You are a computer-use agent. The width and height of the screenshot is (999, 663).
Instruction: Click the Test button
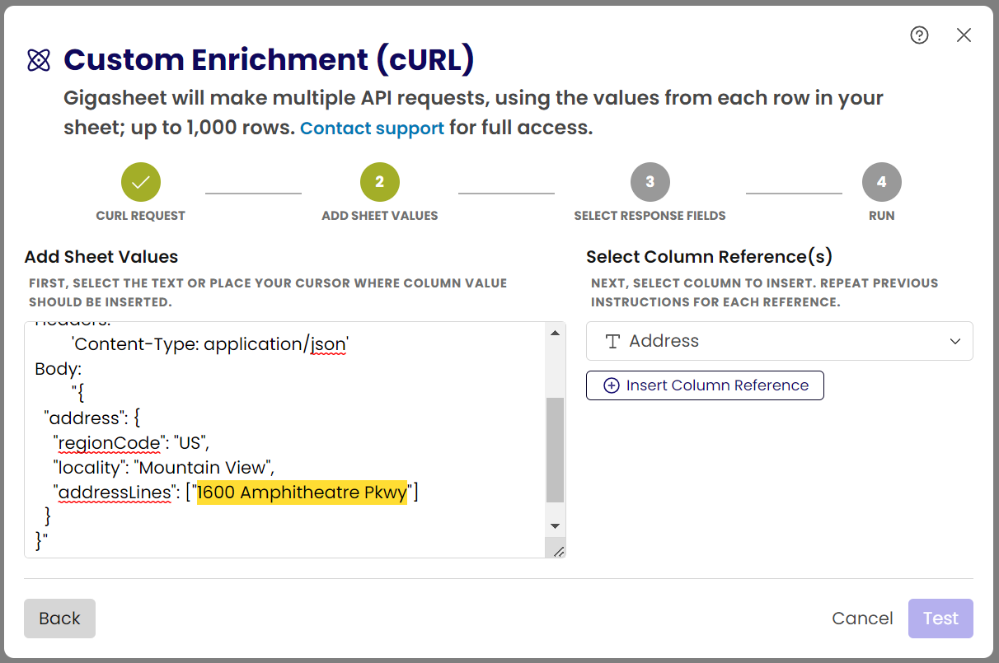tap(940, 619)
